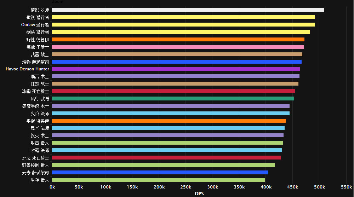Screen dimensions: 354x197
Task: Select the 刺杀 潜行者 bar
Action: pyautogui.click(x=181, y=32)
